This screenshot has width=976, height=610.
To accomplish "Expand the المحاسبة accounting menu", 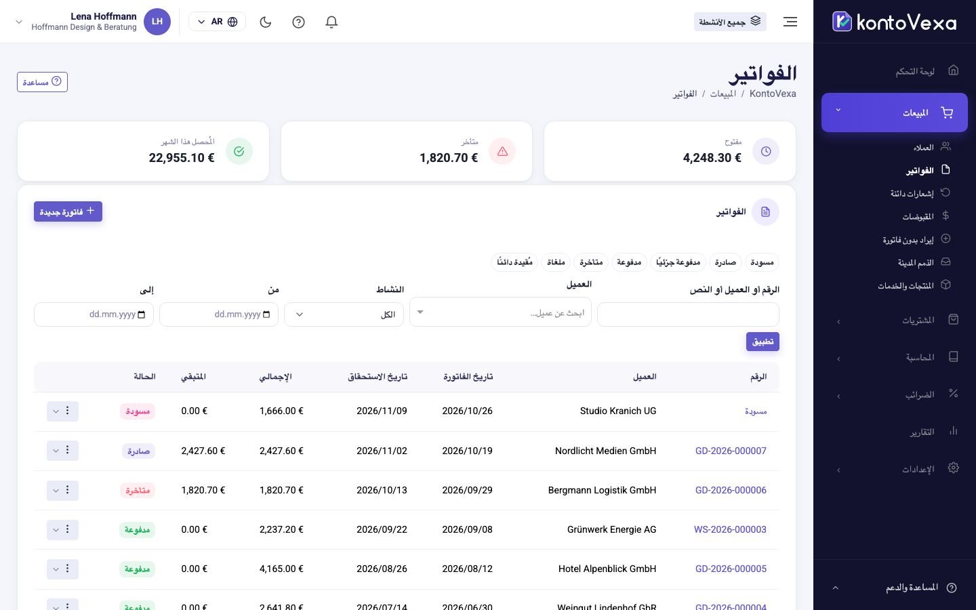I will (x=895, y=357).
